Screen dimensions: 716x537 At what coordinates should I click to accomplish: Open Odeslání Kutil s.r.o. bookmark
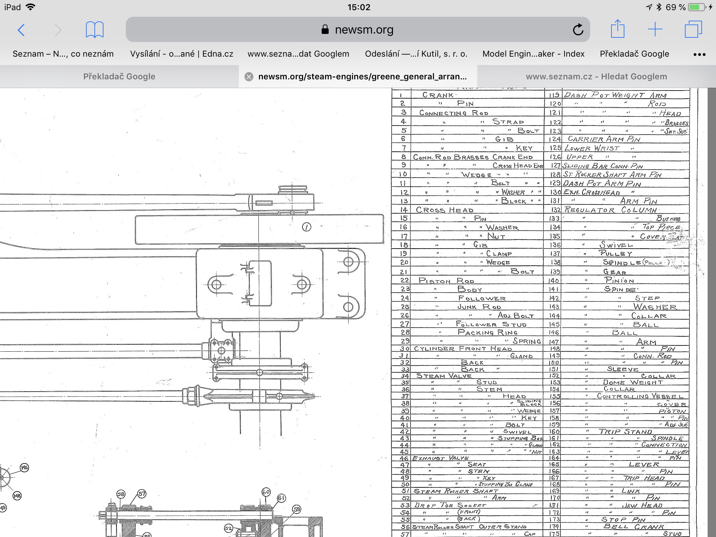tap(416, 54)
